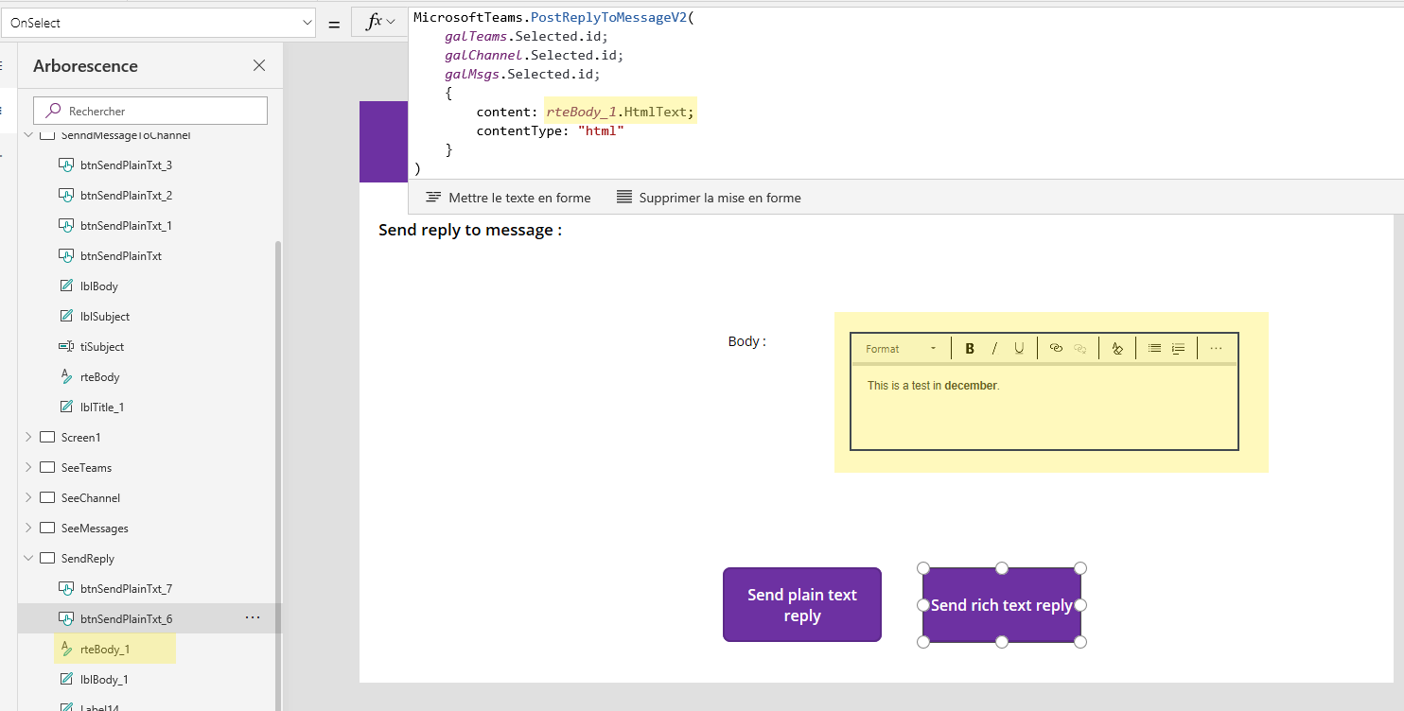This screenshot has height=711, width=1404.
Task: Expand the Screen1 tree item
Action: 27,436
